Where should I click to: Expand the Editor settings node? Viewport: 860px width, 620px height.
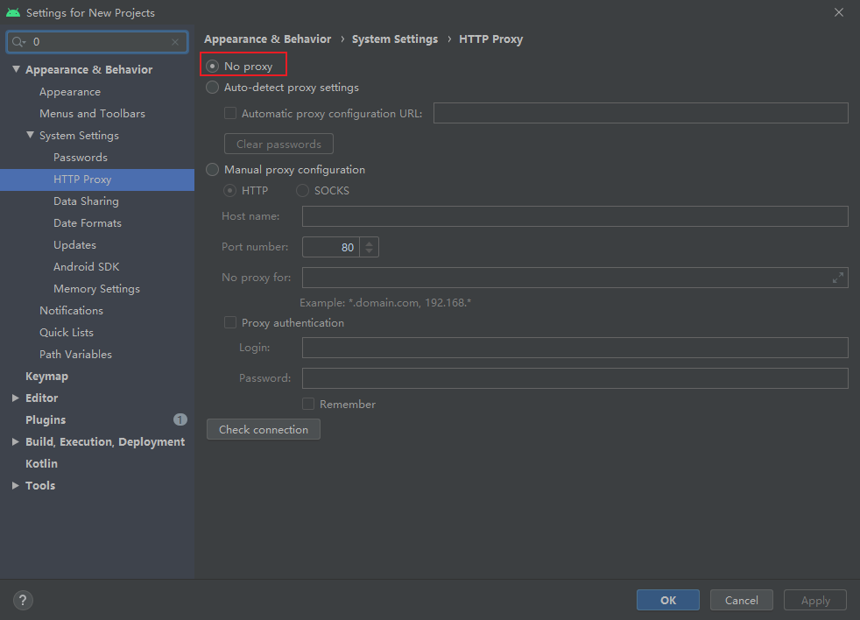pyautogui.click(x=16, y=398)
